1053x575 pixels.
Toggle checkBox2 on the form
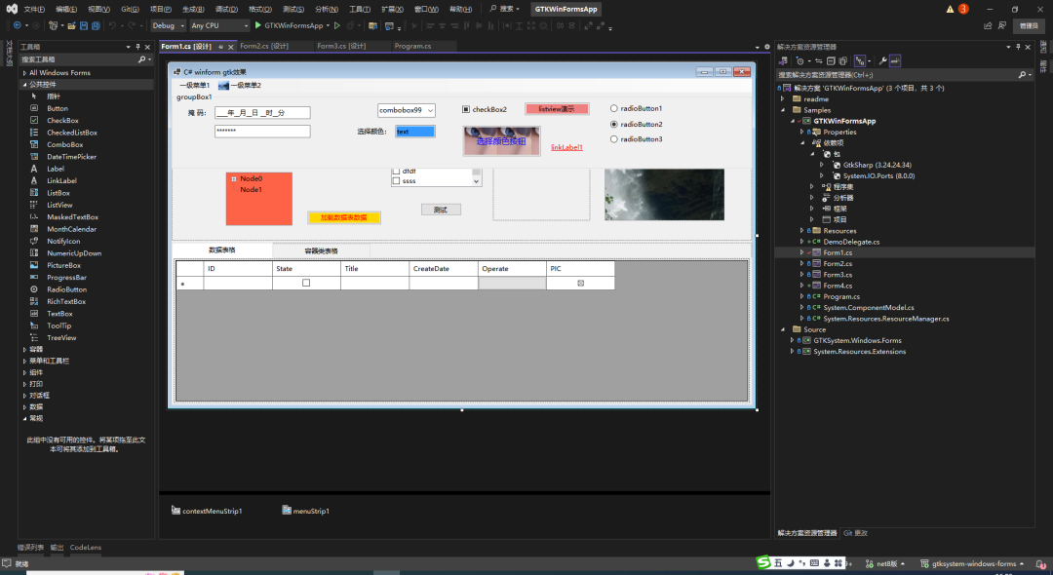coord(466,109)
